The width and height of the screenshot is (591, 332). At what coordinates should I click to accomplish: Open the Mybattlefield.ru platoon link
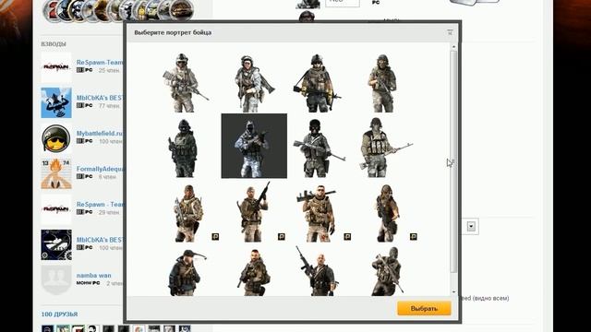[x=100, y=133]
